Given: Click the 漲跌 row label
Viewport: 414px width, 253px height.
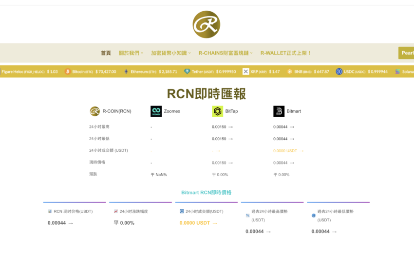Looking at the screenshot, I should 93,174.
